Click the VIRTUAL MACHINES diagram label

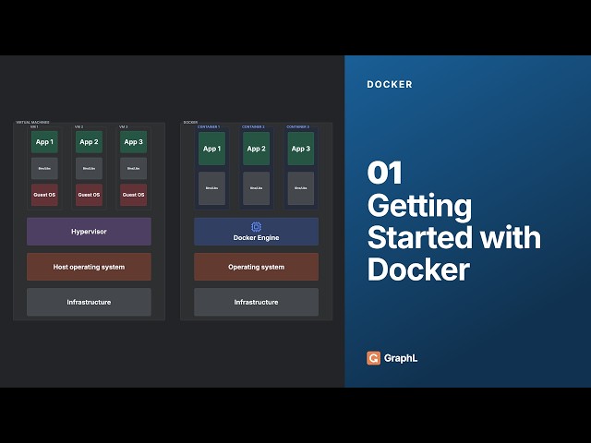tap(32, 123)
